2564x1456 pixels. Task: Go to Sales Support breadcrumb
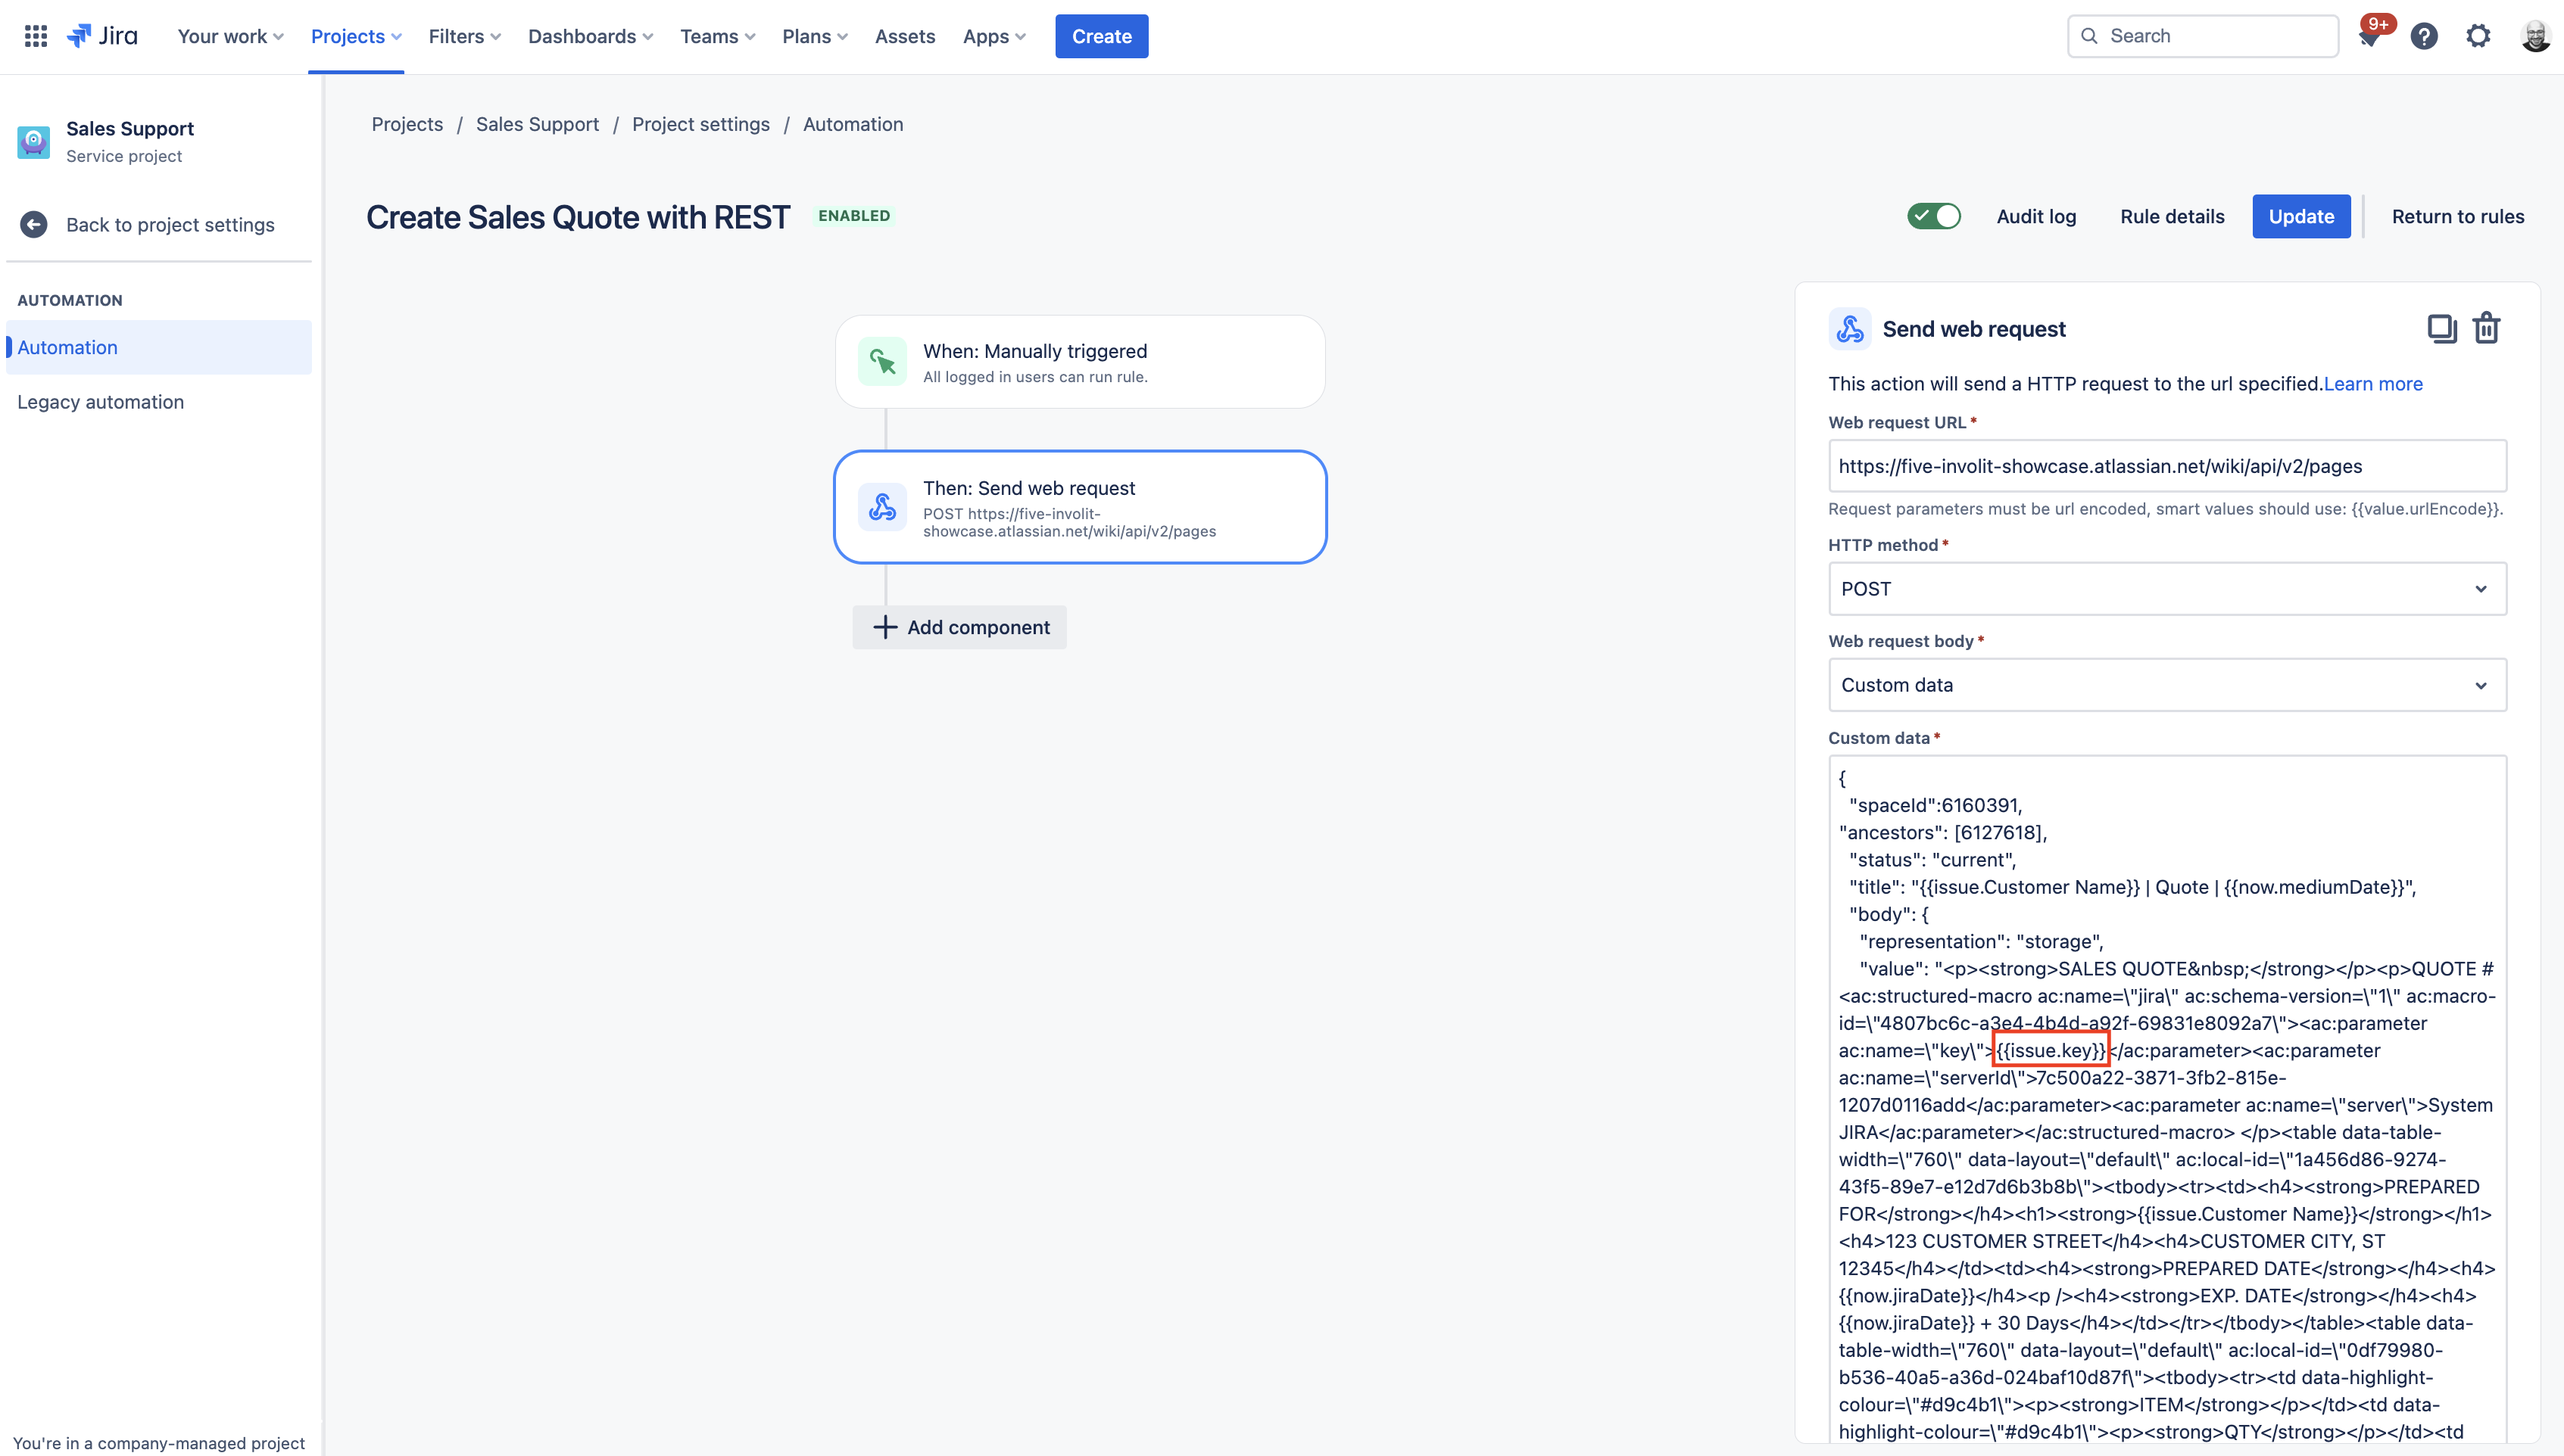click(x=537, y=124)
